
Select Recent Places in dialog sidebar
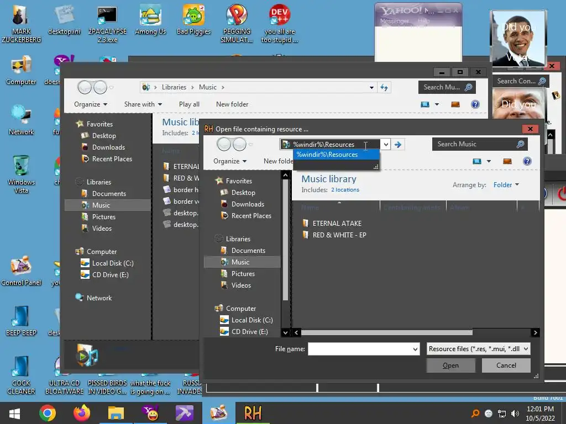click(251, 216)
